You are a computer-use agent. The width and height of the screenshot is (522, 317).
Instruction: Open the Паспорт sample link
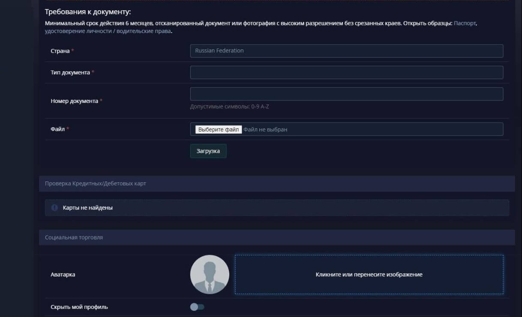pos(465,23)
